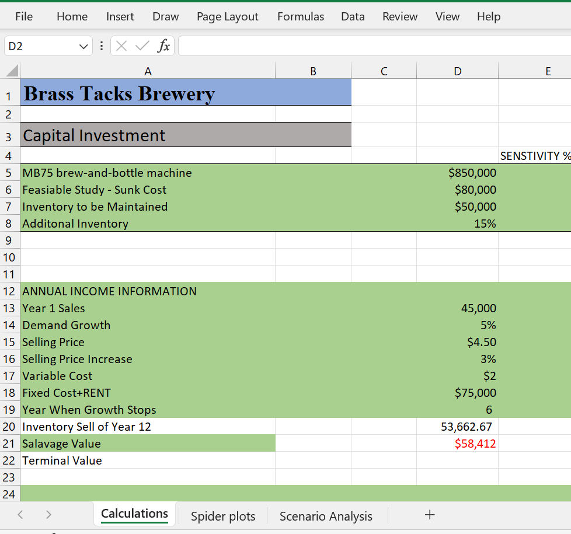This screenshot has width=571, height=534.
Task: Select the $80,000 value cell
Action: (x=457, y=190)
